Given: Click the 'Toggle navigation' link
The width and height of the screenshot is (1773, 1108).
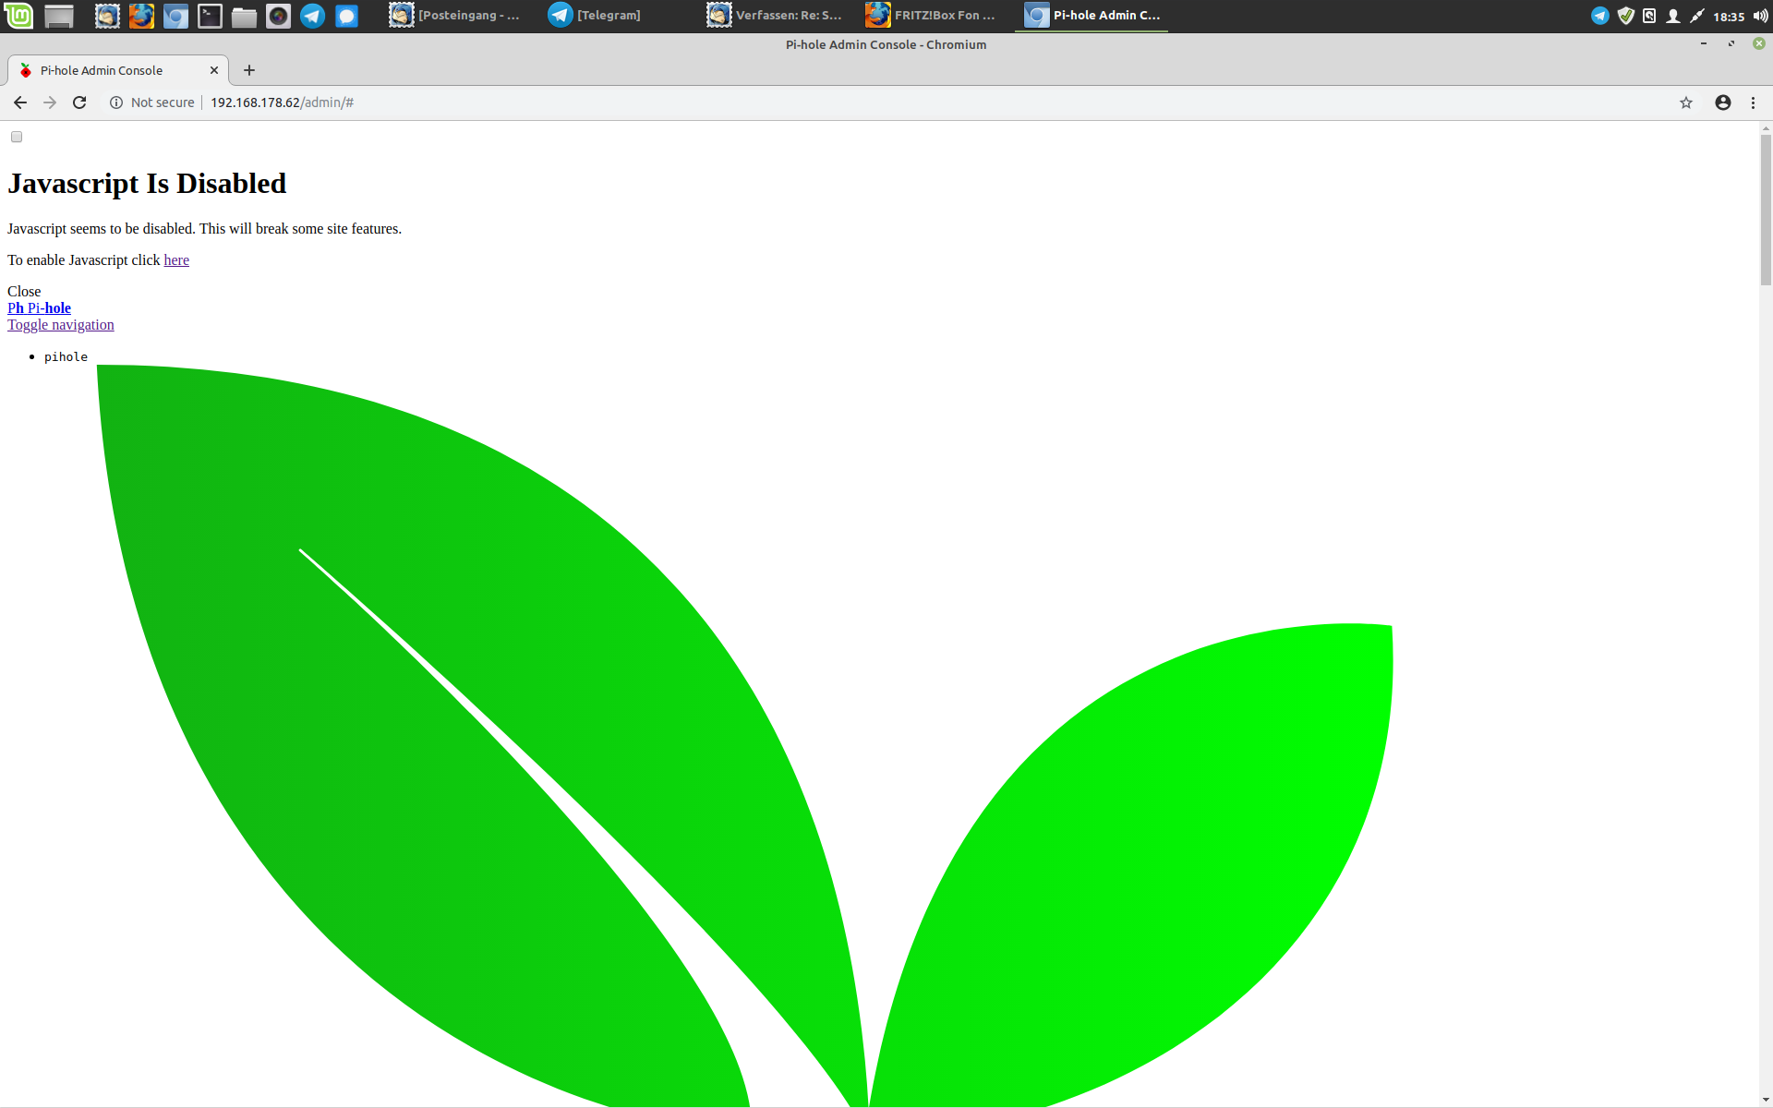Looking at the screenshot, I should (61, 325).
